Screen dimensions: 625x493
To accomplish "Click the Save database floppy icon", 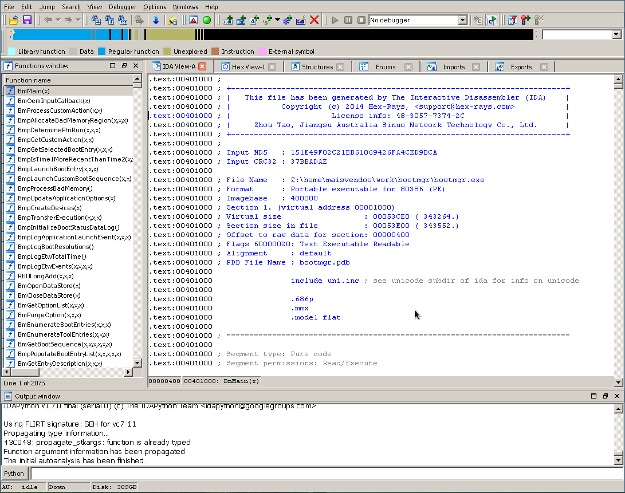I will pyautogui.click(x=27, y=20).
